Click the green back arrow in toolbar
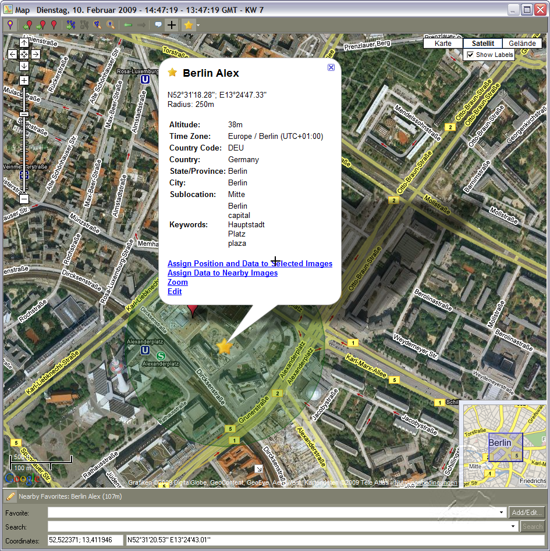This screenshot has width=550, height=551. tap(128, 25)
